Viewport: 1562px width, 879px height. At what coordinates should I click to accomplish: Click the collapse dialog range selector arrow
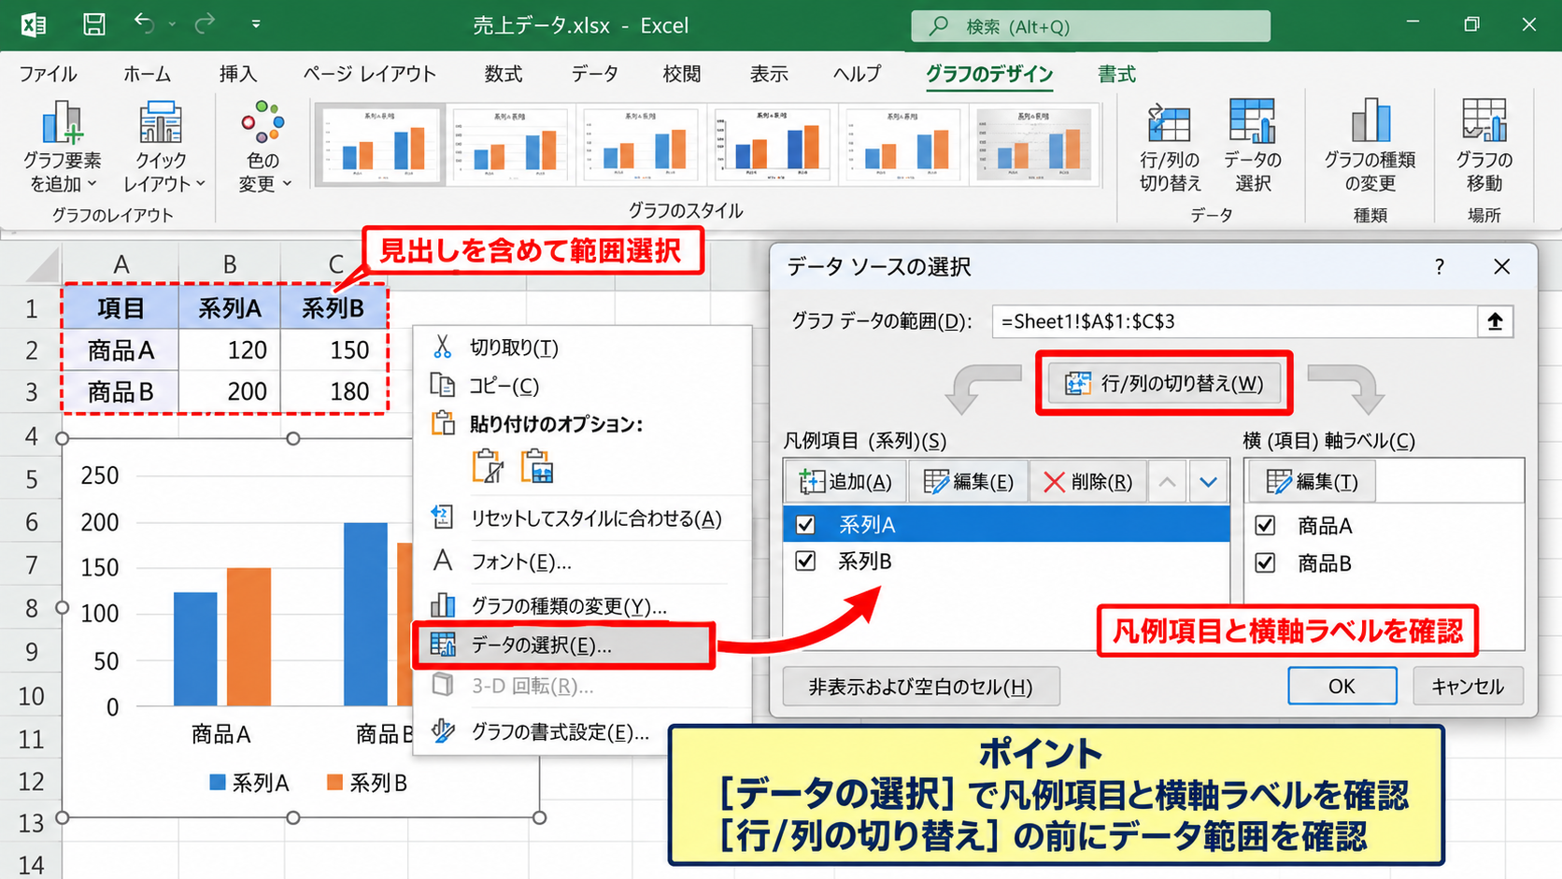coord(1495,321)
